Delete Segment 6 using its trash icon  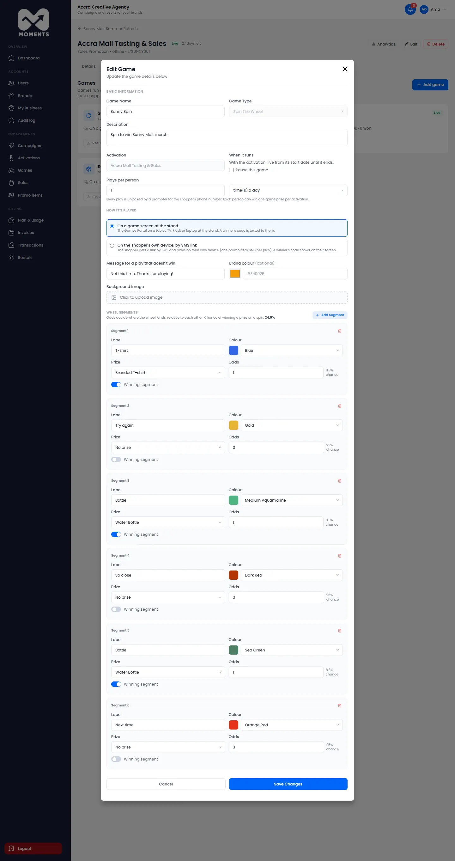tap(339, 705)
